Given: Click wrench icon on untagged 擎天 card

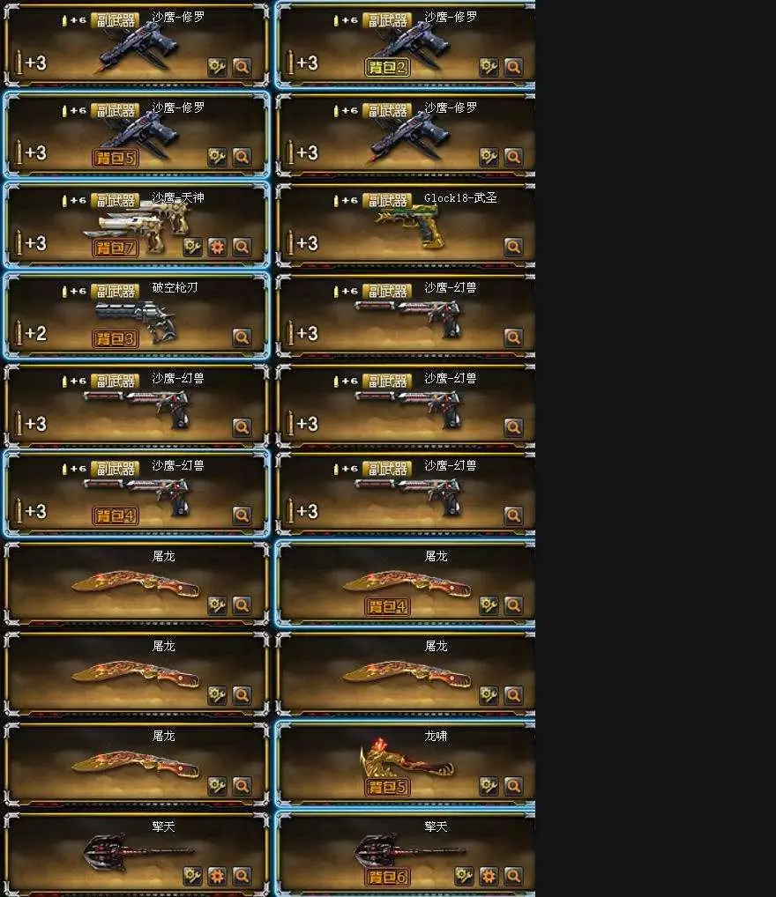Looking at the screenshot, I should pos(192,876).
